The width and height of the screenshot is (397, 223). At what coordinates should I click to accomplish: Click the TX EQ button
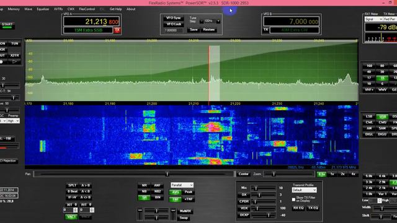pos(313,208)
